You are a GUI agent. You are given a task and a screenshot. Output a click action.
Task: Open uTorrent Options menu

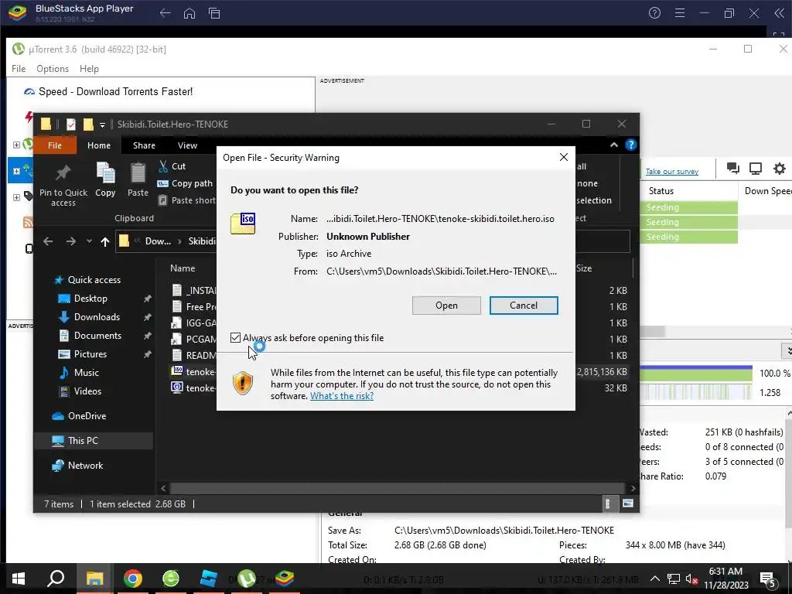(x=53, y=69)
